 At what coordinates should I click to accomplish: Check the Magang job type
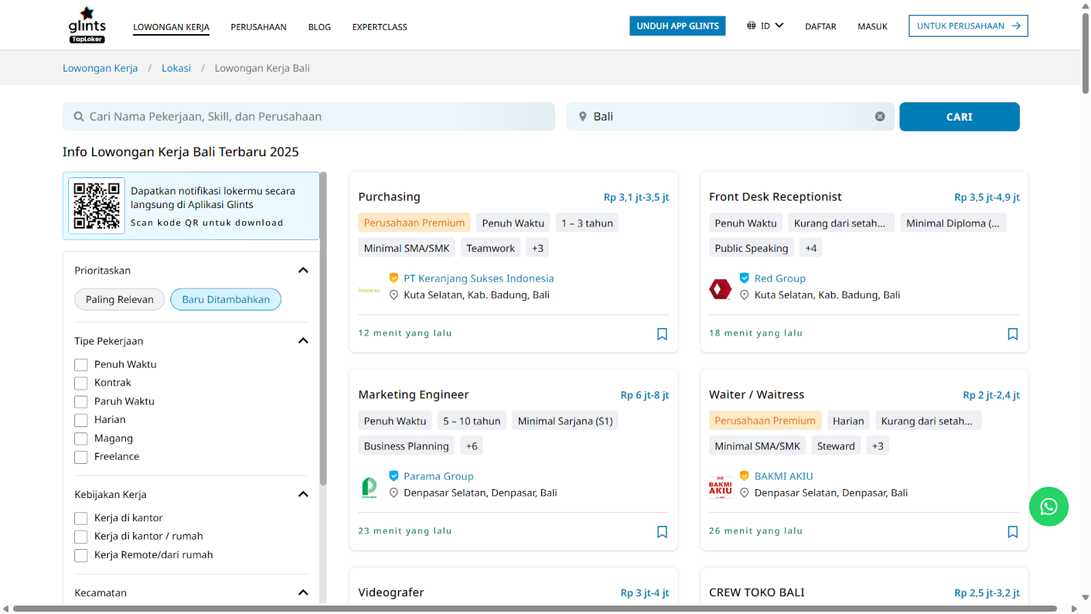tap(81, 439)
